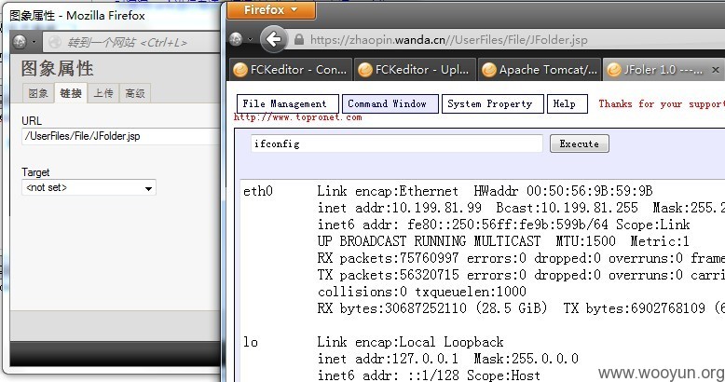Run the command with the Execute button
The image size is (725, 382).
coord(580,143)
